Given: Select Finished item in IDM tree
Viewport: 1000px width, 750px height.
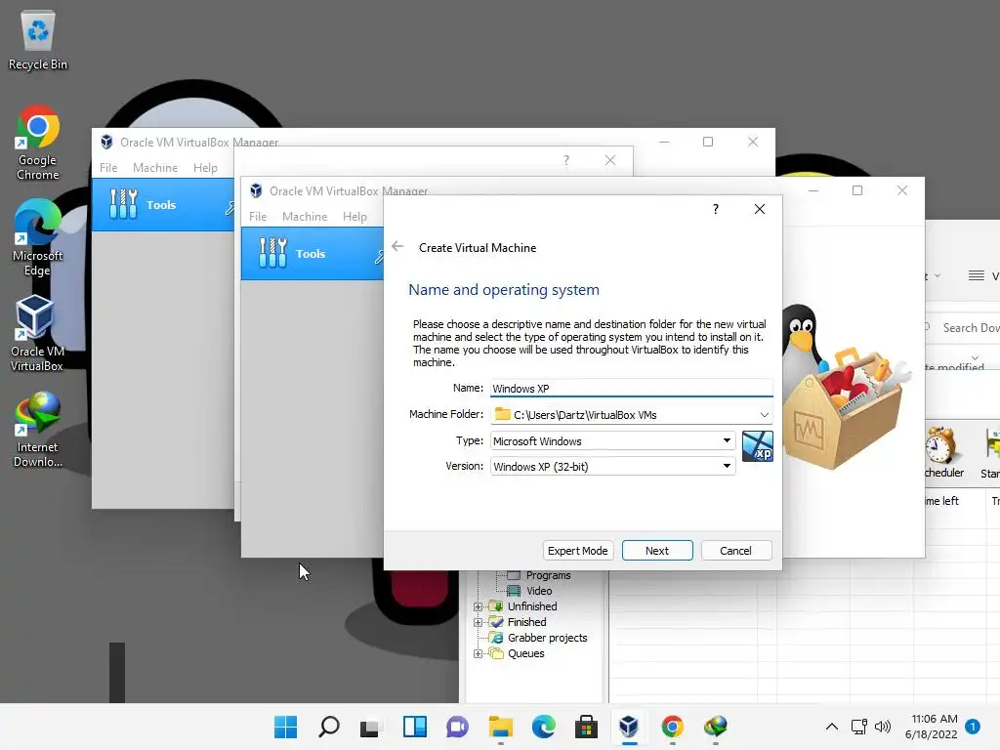Looking at the screenshot, I should tap(526, 622).
